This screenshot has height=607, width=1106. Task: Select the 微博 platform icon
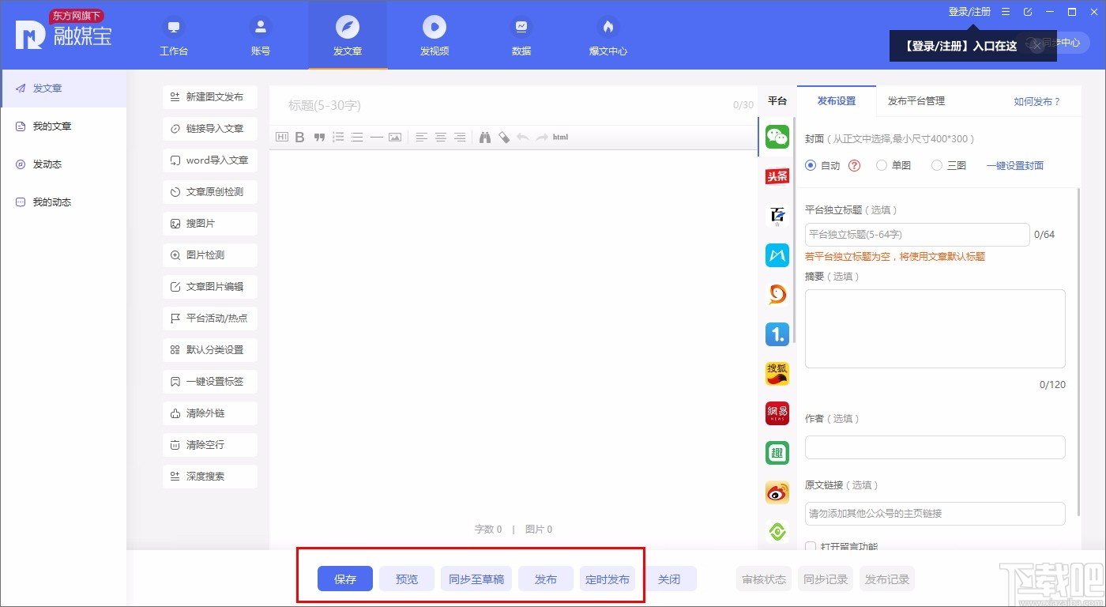tap(777, 492)
